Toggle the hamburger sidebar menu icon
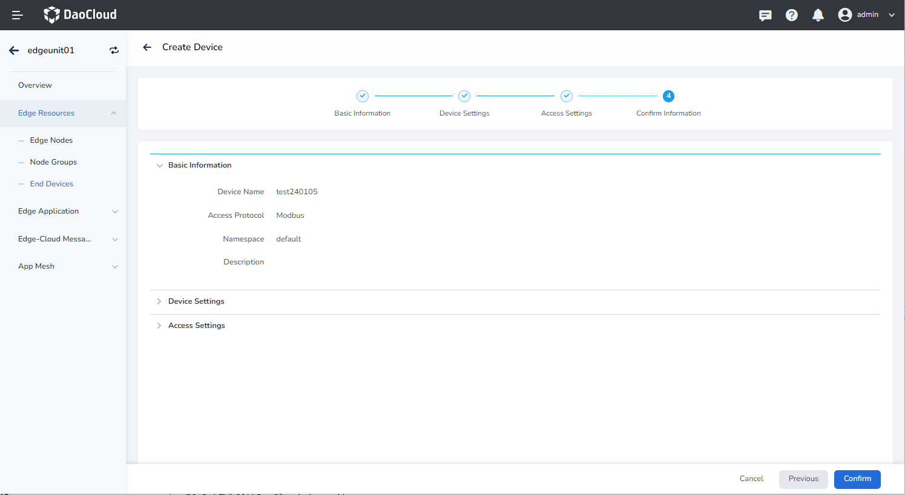This screenshot has height=495, width=905. click(17, 15)
